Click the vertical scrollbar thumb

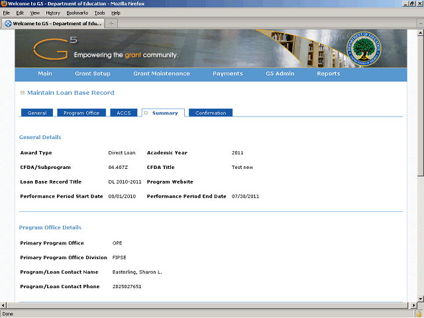pos(420,106)
